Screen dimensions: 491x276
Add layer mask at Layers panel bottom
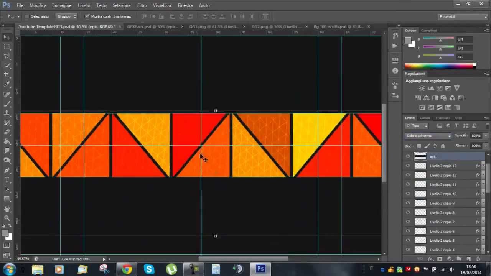[x=440, y=259]
